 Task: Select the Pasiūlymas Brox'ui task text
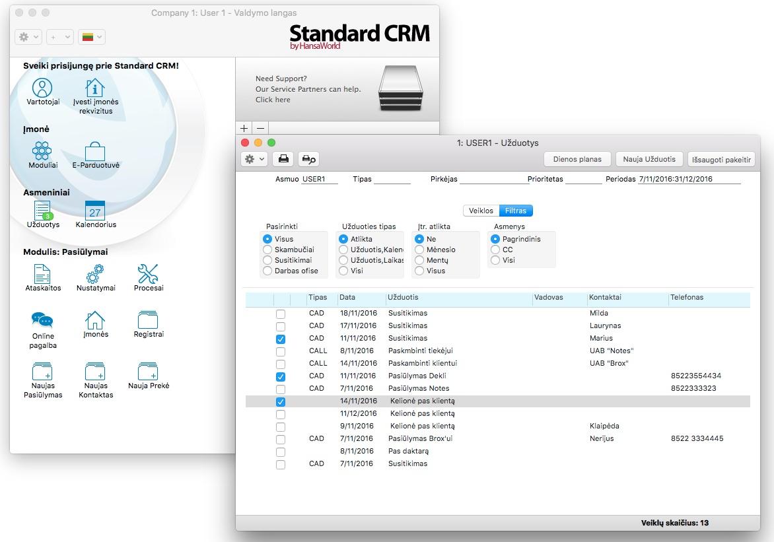click(420, 438)
